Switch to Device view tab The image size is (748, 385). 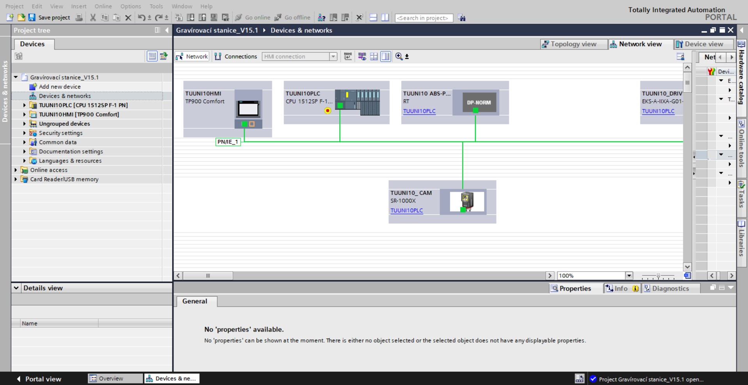704,44
